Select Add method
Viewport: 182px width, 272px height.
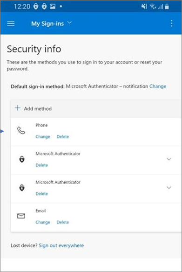(38, 108)
